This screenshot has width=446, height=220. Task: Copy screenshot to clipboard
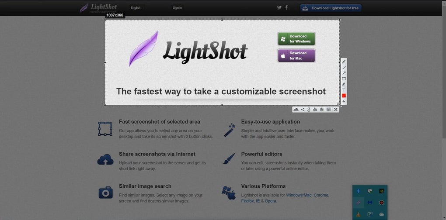[x=322, y=110]
